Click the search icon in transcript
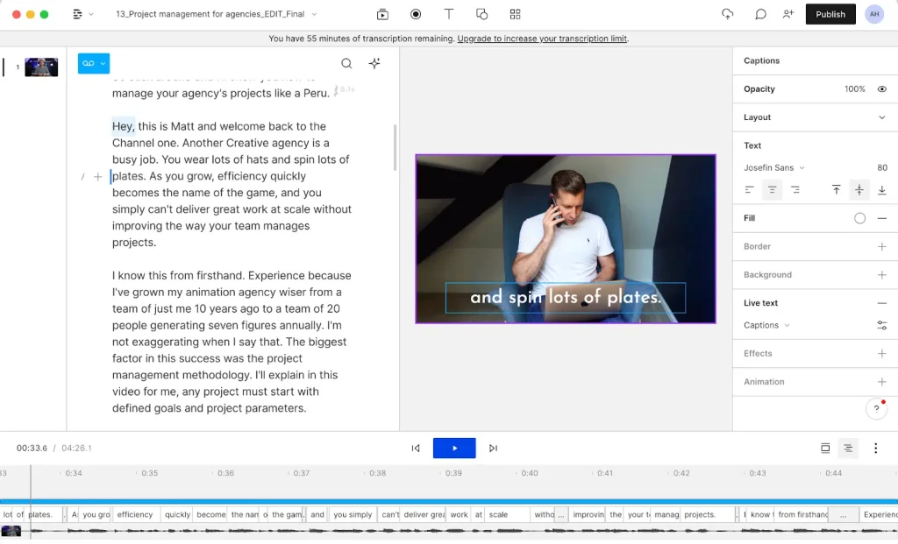Viewport: 898px width, 544px height. (346, 63)
